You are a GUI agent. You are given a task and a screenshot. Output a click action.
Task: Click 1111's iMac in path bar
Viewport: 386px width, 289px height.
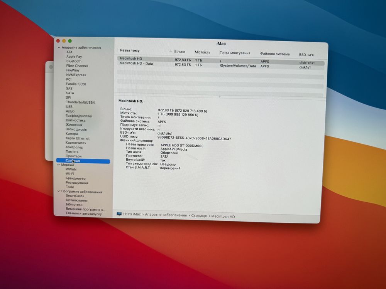(x=132, y=214)
